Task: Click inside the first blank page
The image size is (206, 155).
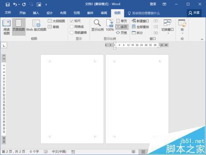Action: click(72, 99)
